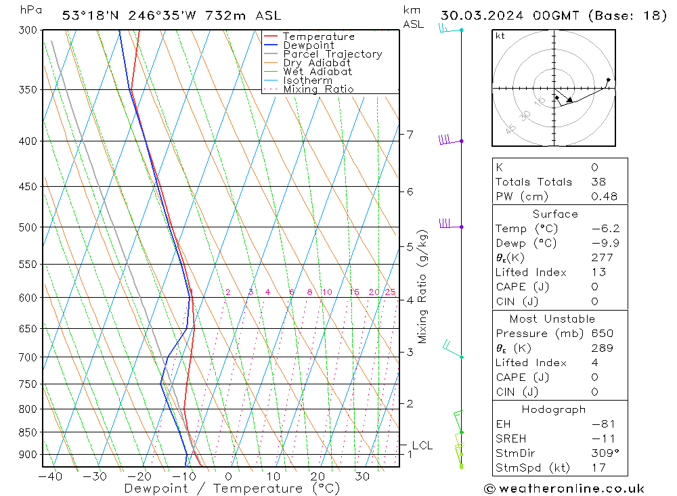The image size is (677, 496).
Task: Click the 850 hPa pressure axis label
Action: [x=28, y=432]
